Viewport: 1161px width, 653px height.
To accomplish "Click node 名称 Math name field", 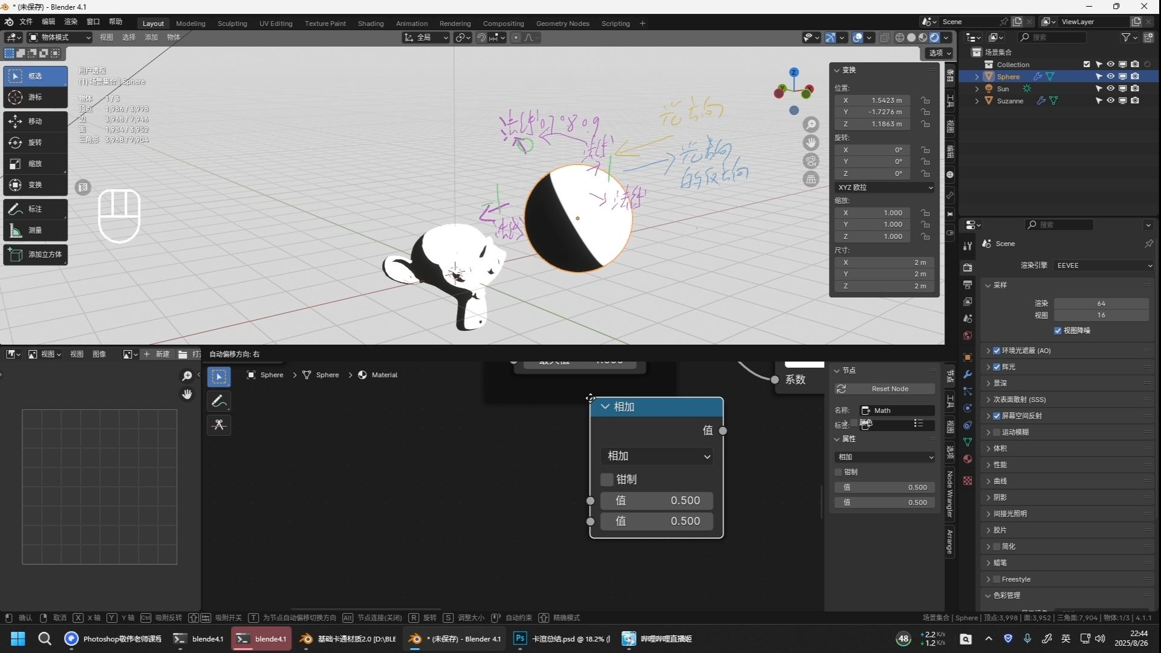I will (x=897, y=411).
